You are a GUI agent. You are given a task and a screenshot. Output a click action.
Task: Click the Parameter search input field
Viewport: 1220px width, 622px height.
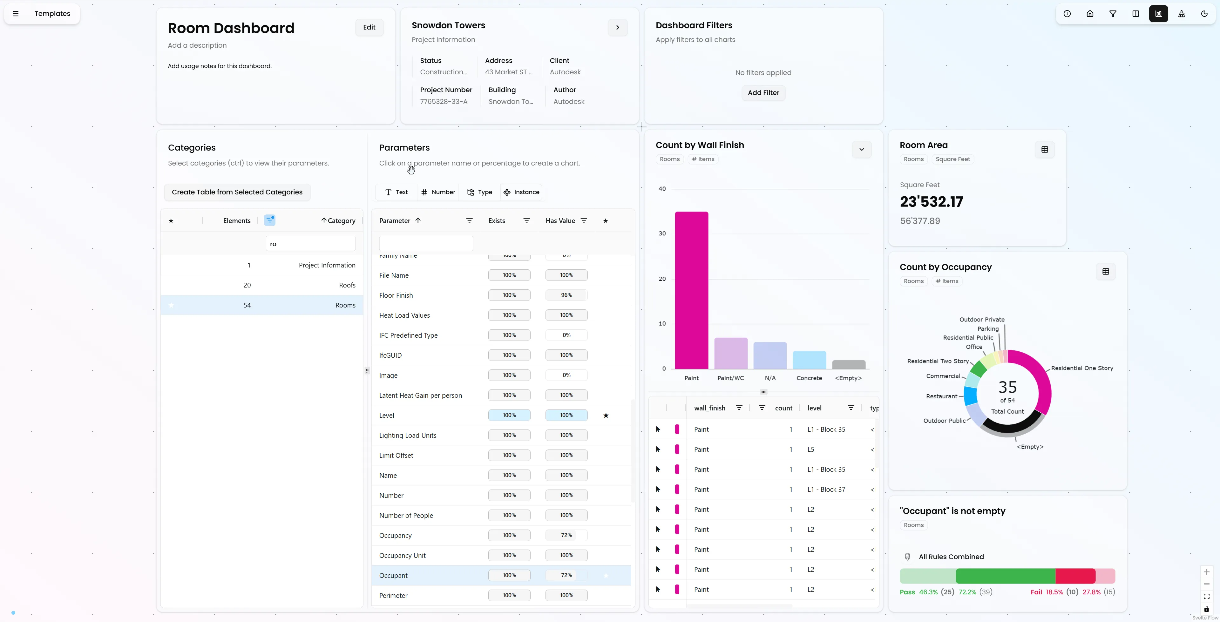pyautogui.click(x=426, y=243)
